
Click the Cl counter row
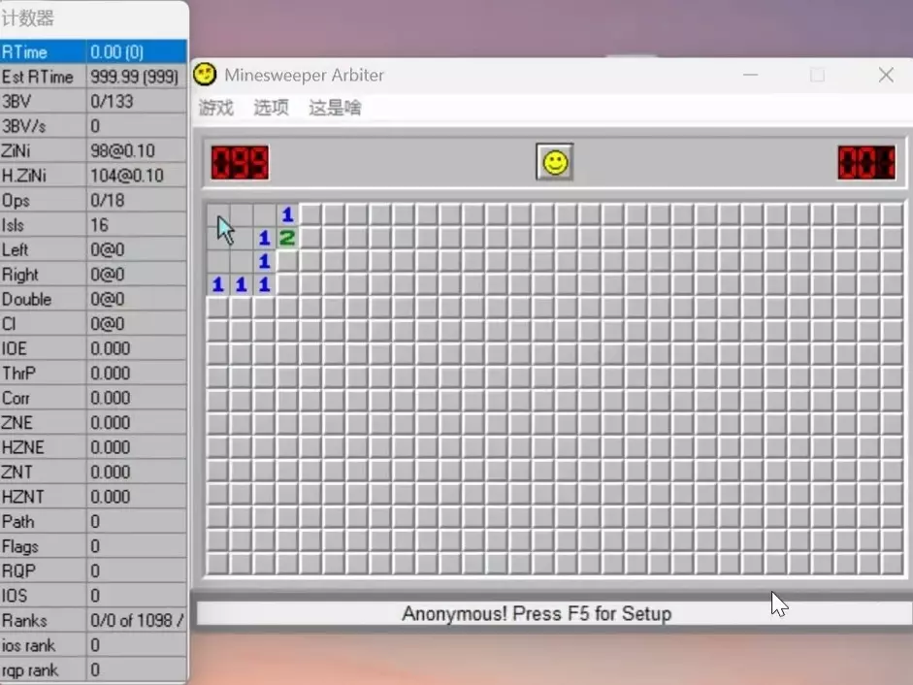click(93, 324)
